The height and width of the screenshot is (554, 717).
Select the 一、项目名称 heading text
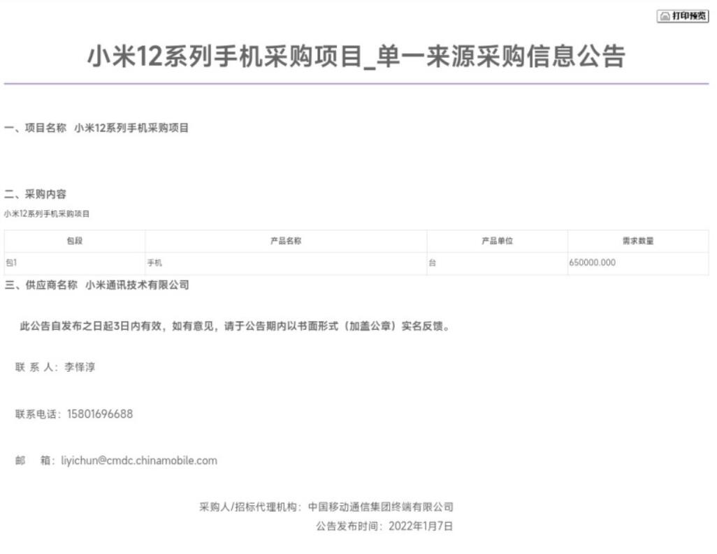click(35, 128)
